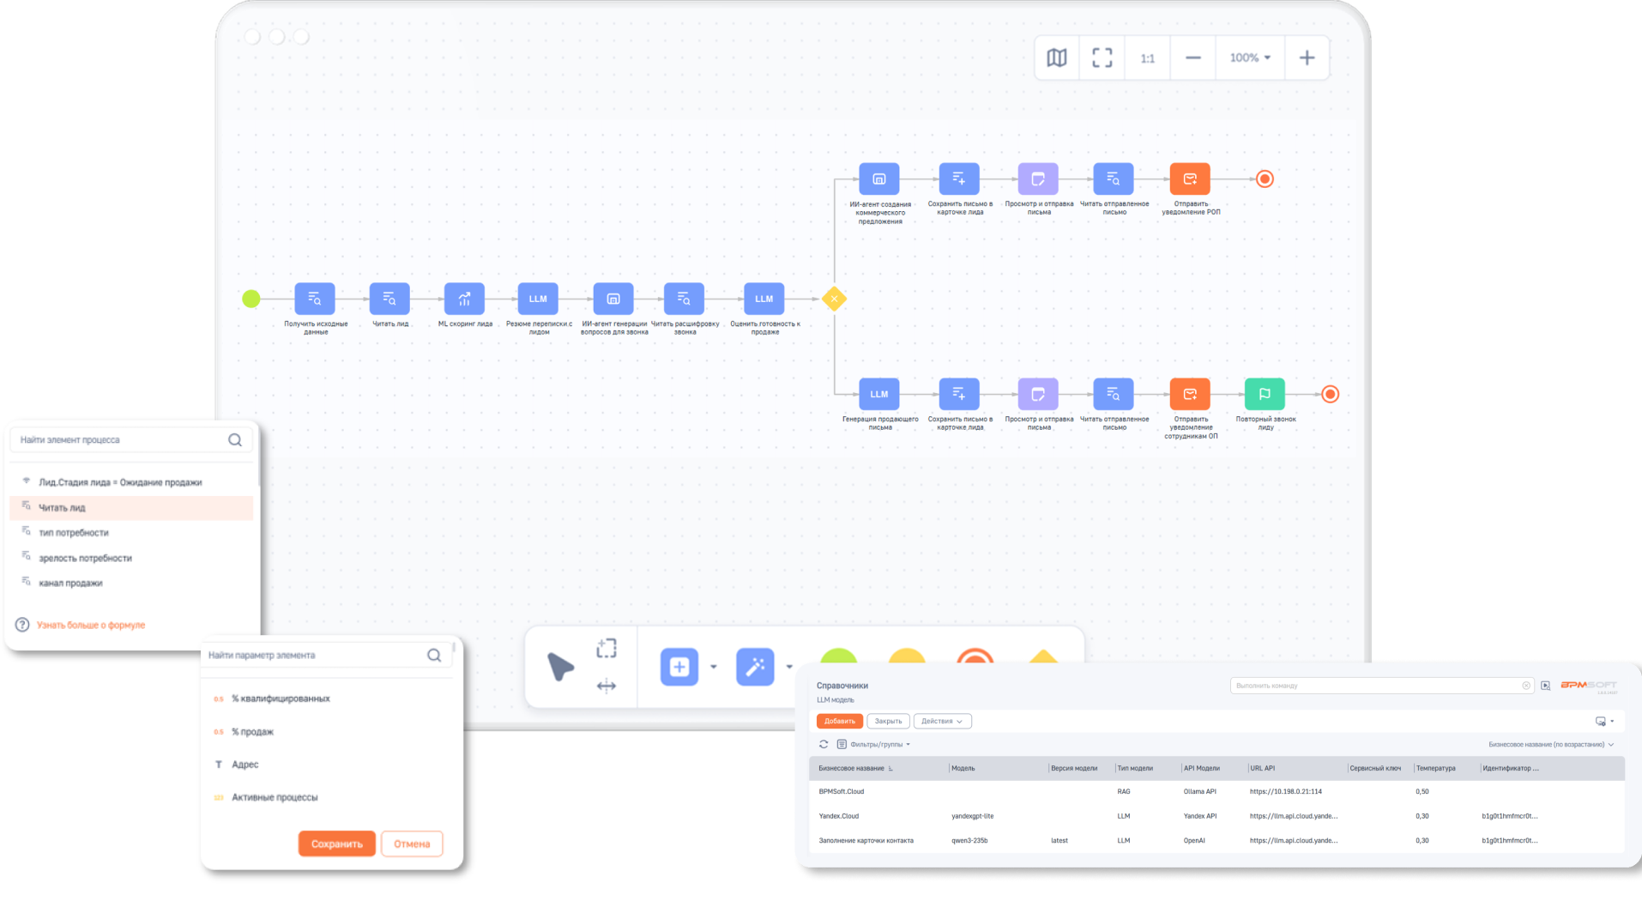The height and width of the screenshot is (901, 1642).
Task: Click the 'Отмена' button
Action: point(412,844)
